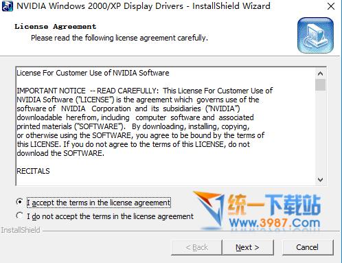
Task: Click the line starting "printed materials"
Action: click(133, 126)
